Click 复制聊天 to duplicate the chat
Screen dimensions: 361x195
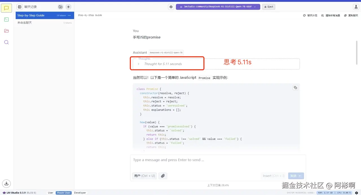(x=351, y=15)
